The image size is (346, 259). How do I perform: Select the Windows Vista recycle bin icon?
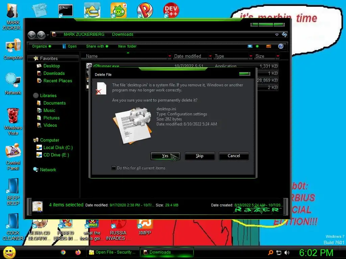pos(13,121)
